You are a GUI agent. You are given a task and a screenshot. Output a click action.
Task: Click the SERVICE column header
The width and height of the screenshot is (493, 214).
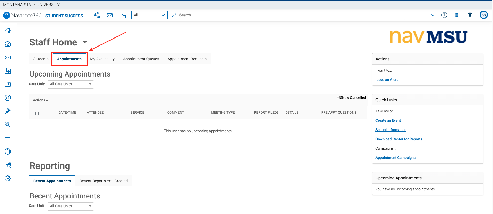coord(137,113)
